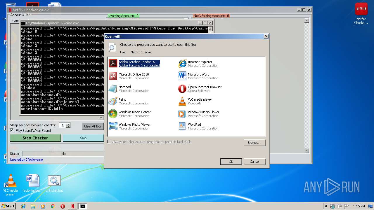Open the Windows Start menu
The height and width of the screenshot is (210, 374).
[8, 206]
